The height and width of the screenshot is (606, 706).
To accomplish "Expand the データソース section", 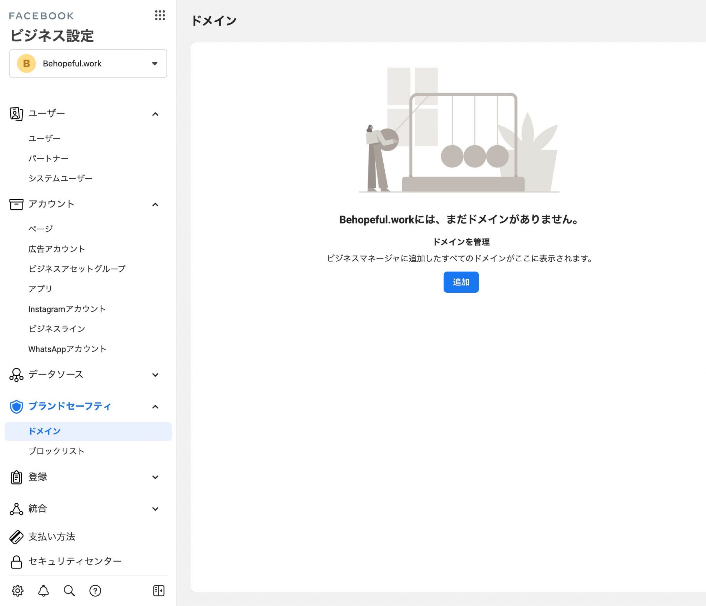I will [x=155, y=375].
